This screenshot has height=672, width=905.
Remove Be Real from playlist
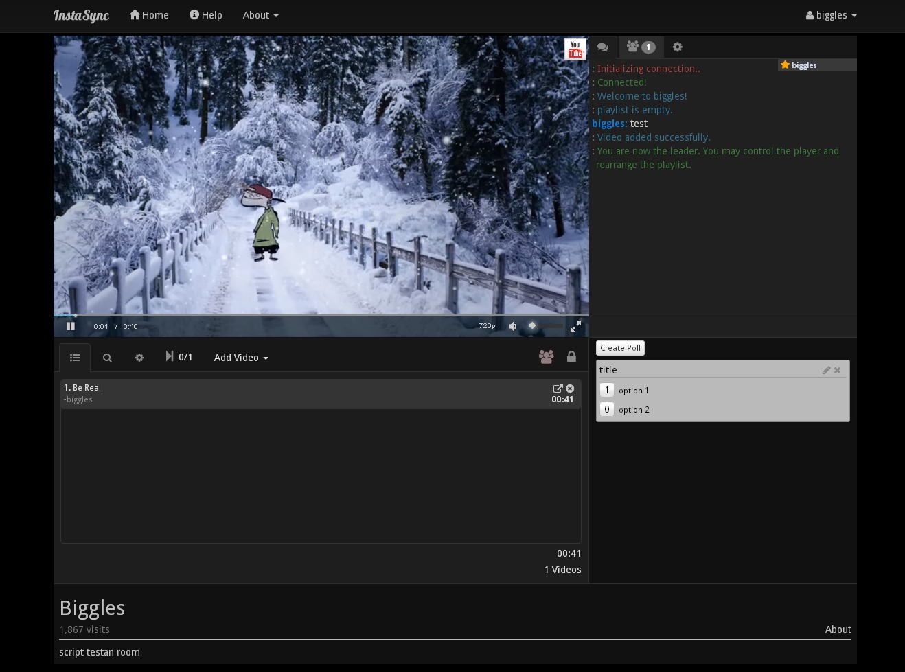point(570,389)
